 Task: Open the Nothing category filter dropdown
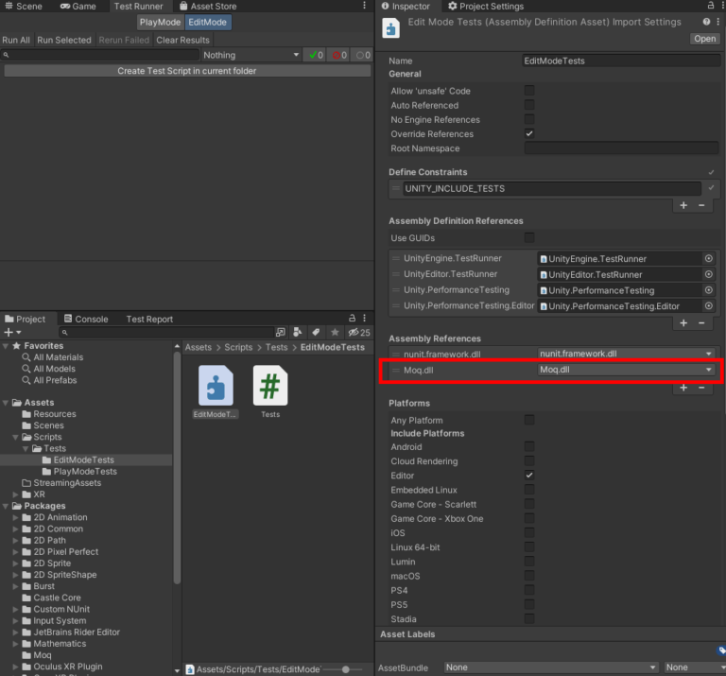click(250, 55)
